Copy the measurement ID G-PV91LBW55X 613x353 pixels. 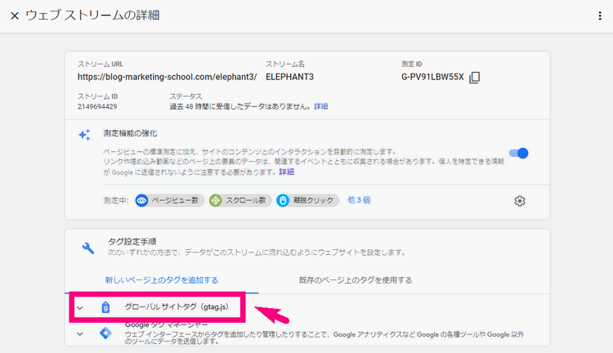tap(474, 77)
